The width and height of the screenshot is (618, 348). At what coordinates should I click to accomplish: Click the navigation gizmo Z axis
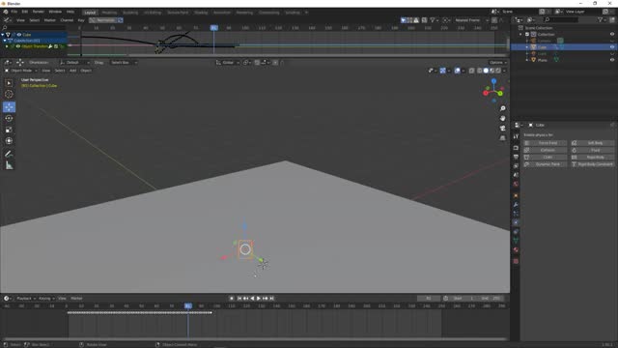(493, 81)
